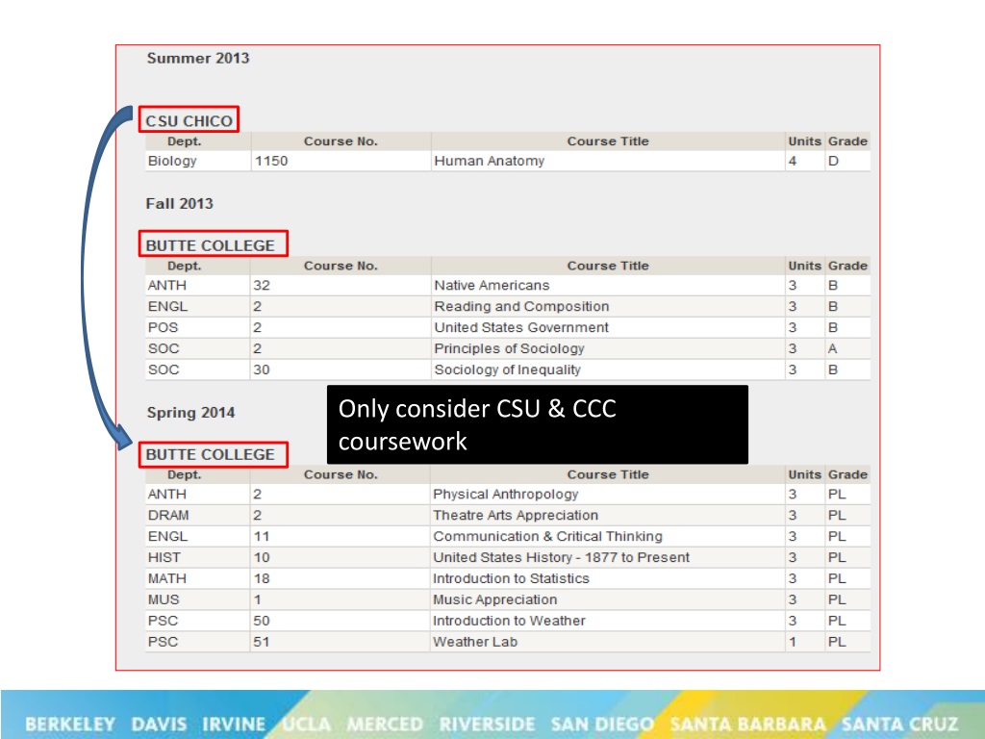Click the Fall 2013 term heading

[180, 204]
